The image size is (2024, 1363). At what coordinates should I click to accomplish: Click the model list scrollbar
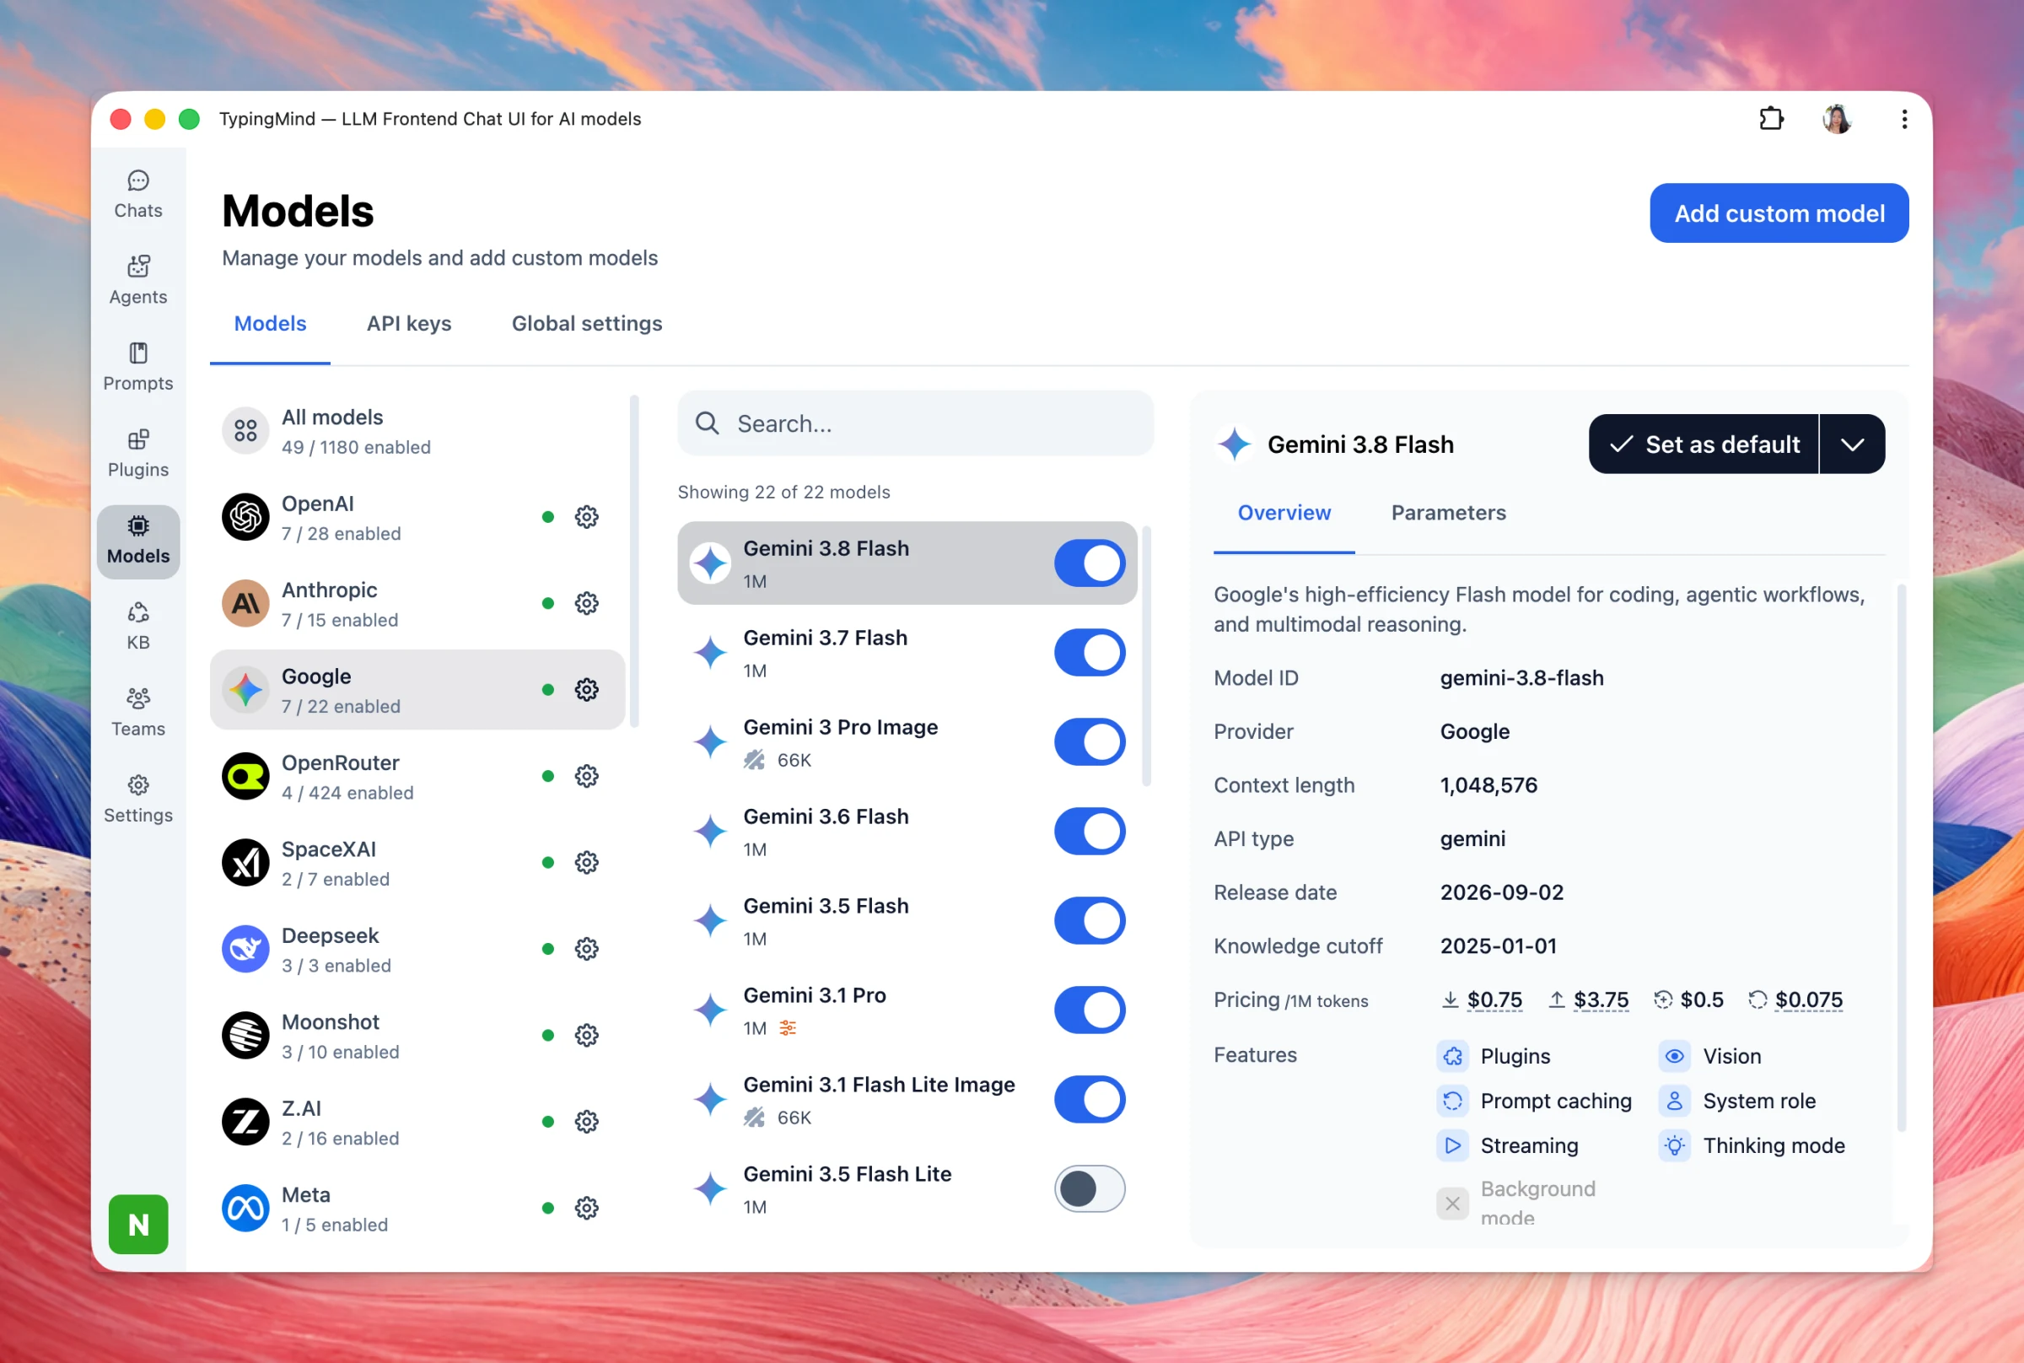point(1146,656)
